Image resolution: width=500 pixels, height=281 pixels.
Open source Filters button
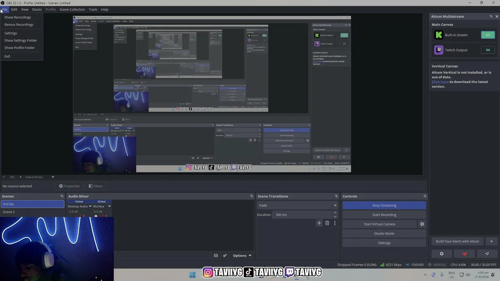pos(96,186)
